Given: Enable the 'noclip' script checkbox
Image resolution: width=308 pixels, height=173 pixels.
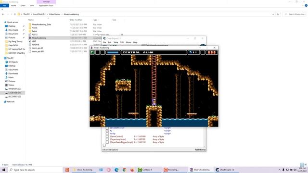Looking at the screenshot, I should coord(107,134).
